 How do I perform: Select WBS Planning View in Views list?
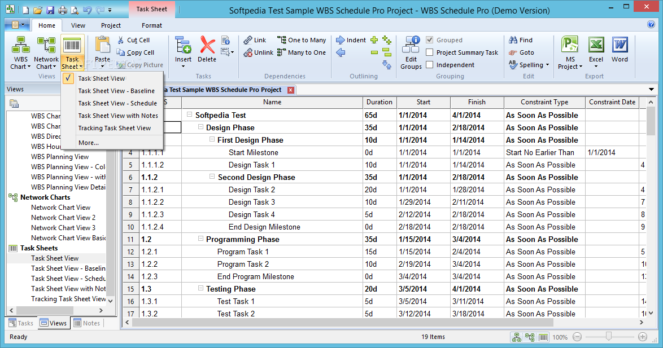click(60, 157)
